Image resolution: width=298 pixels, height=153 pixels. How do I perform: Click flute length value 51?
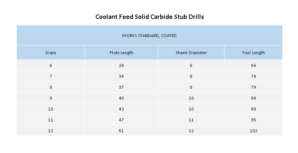pos(121,131)
